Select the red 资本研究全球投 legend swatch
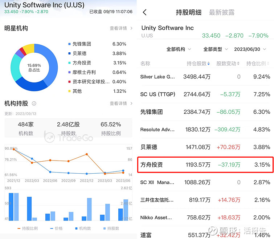The image size is (274, 239). 69,82
